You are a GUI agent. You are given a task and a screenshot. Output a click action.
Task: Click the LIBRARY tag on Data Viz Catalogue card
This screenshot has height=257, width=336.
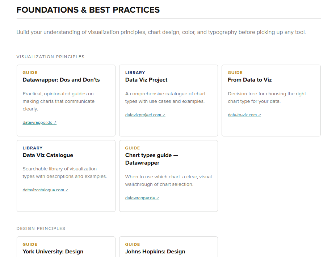pyautogui.click(x=33, y=148)
